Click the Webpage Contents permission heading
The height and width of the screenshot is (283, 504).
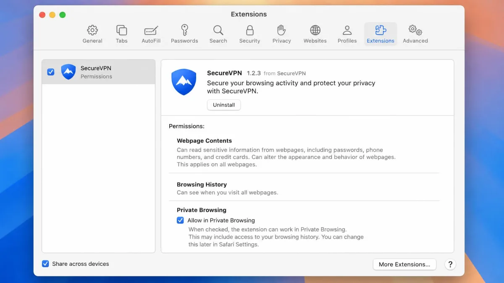click(x=204, y=141)
